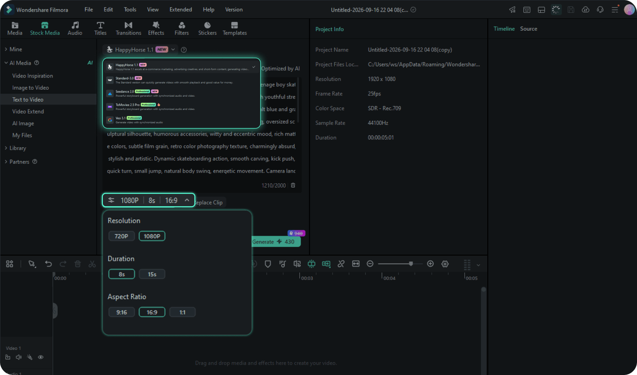Expand the Partners section
The height and width of the screenshot is (375, 637).
tap(6, 162)
